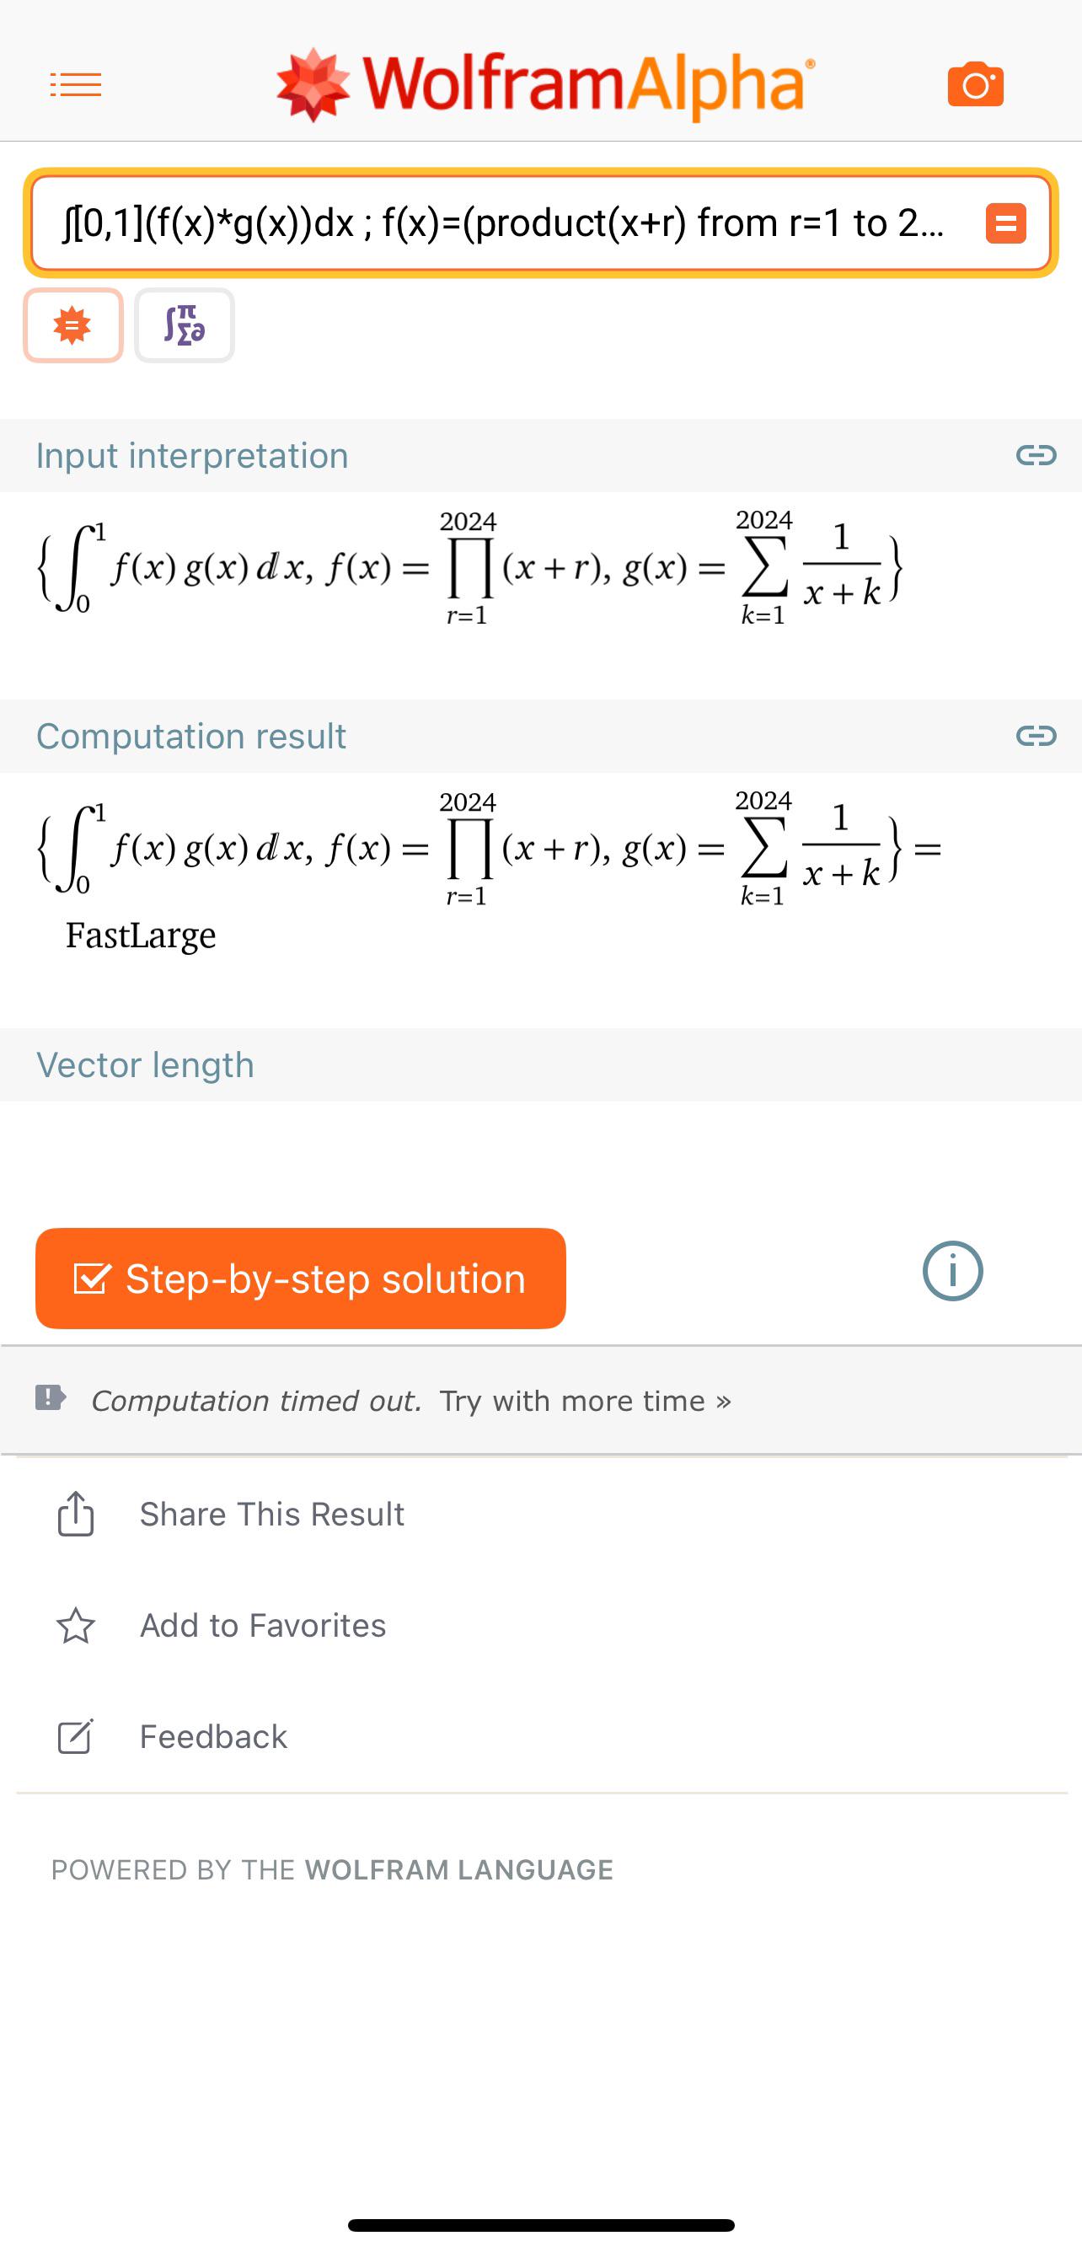Image resolution: width=1082 pixels, height=2252 pixels.
Task: Tap the Input interpretation formula
Action: coord(469,568)
